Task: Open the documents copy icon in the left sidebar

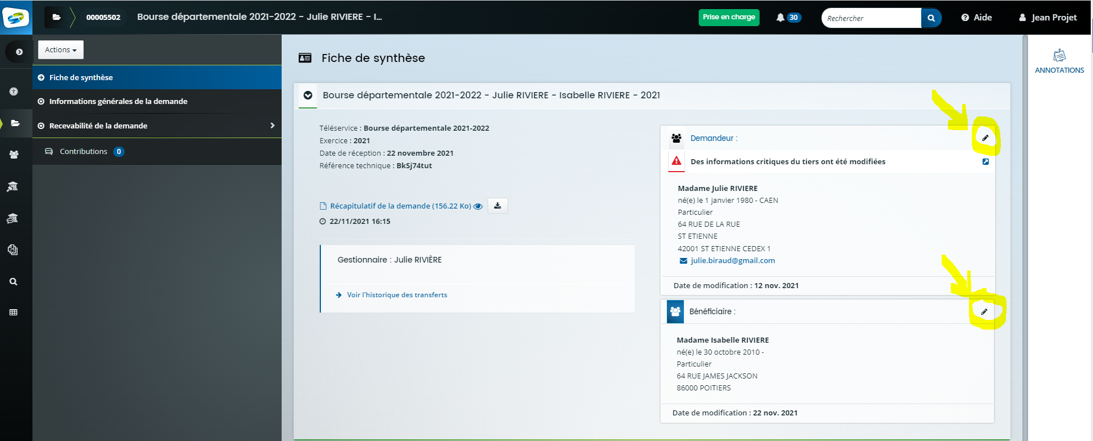Action: pyautogui.click(x=13, y=249)
